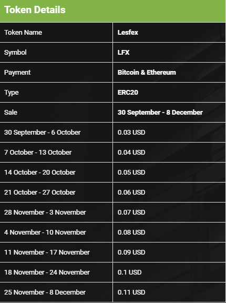Select the ERC20 type value
This screenshot has width=226, height=303.
coord(128,93)
